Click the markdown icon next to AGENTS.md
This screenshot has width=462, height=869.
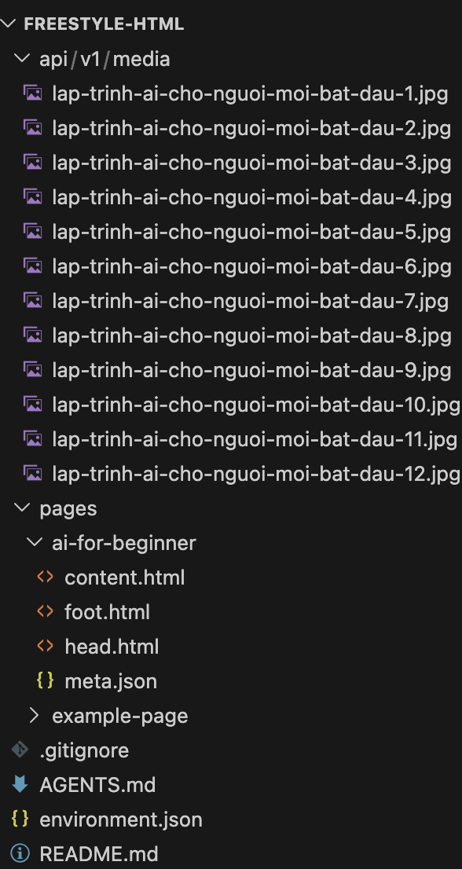tap(18, 785)
